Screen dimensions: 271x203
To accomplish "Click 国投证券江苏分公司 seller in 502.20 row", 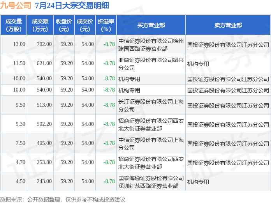I will click(x=228, y=125).
